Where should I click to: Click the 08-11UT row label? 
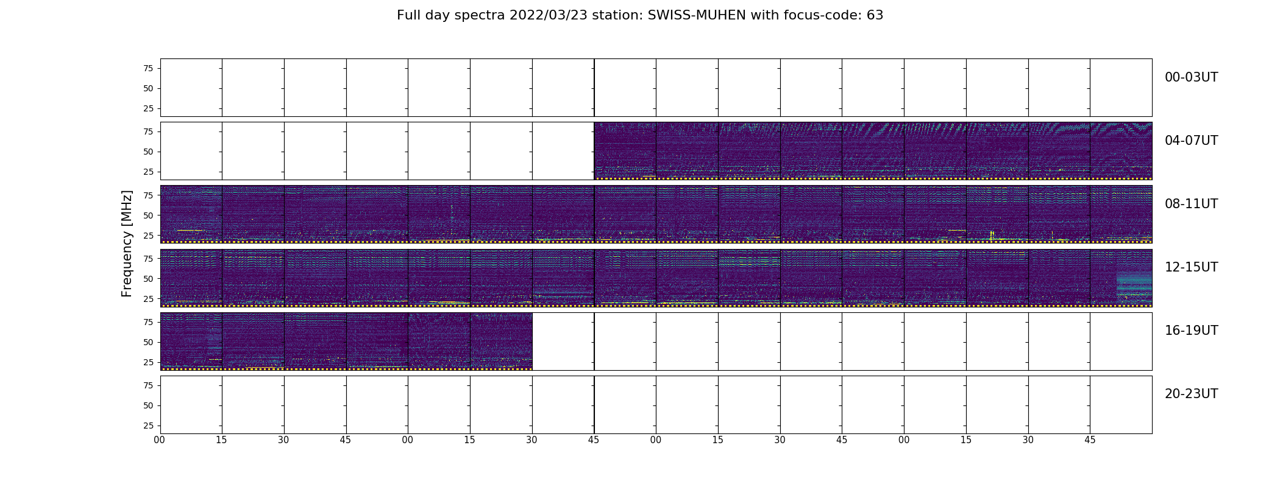click(x=1191, y=204)
